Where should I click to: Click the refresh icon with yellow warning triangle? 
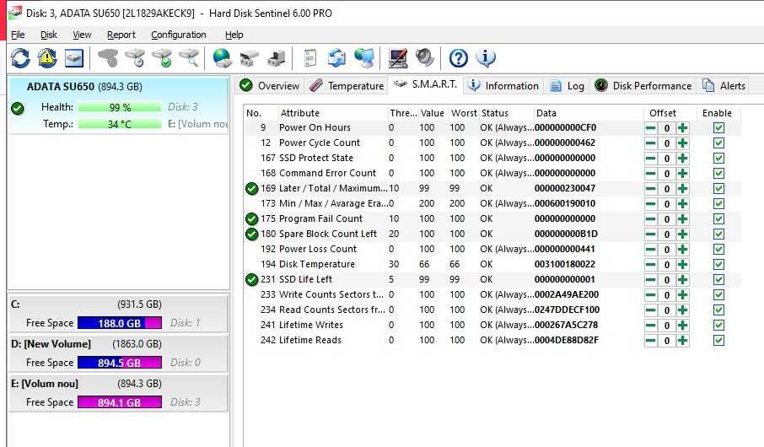(x=46, y=58)
